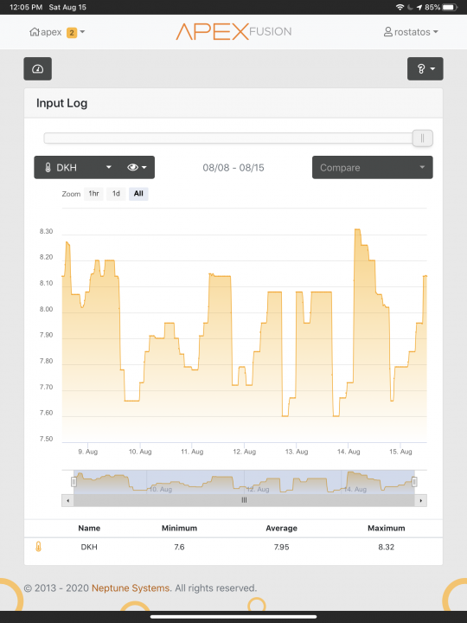The height and width of the screenshot is (623, 467).
Task: Click the probe icon in DKH selector
Action: 48,168
